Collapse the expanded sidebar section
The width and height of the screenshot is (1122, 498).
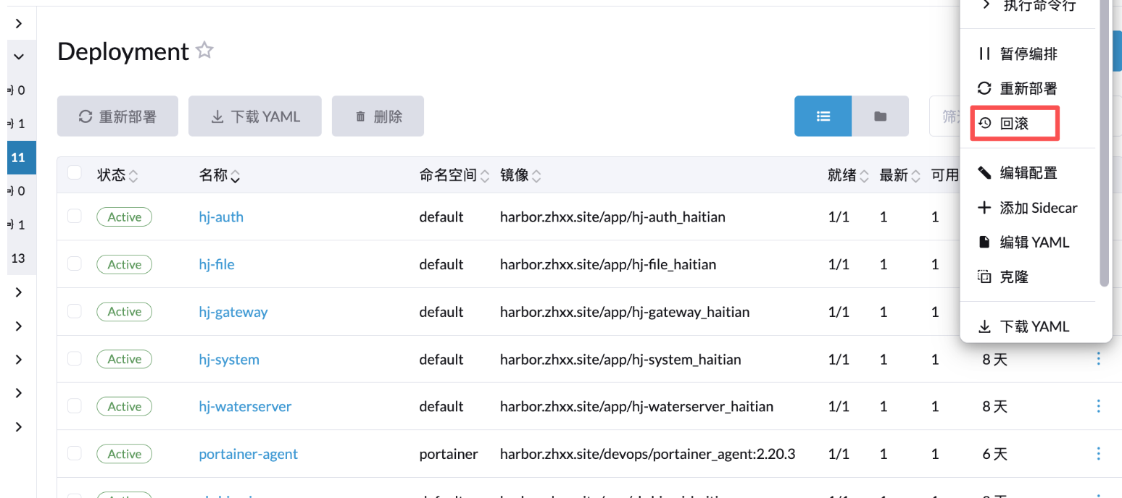(x=19, y=56)
